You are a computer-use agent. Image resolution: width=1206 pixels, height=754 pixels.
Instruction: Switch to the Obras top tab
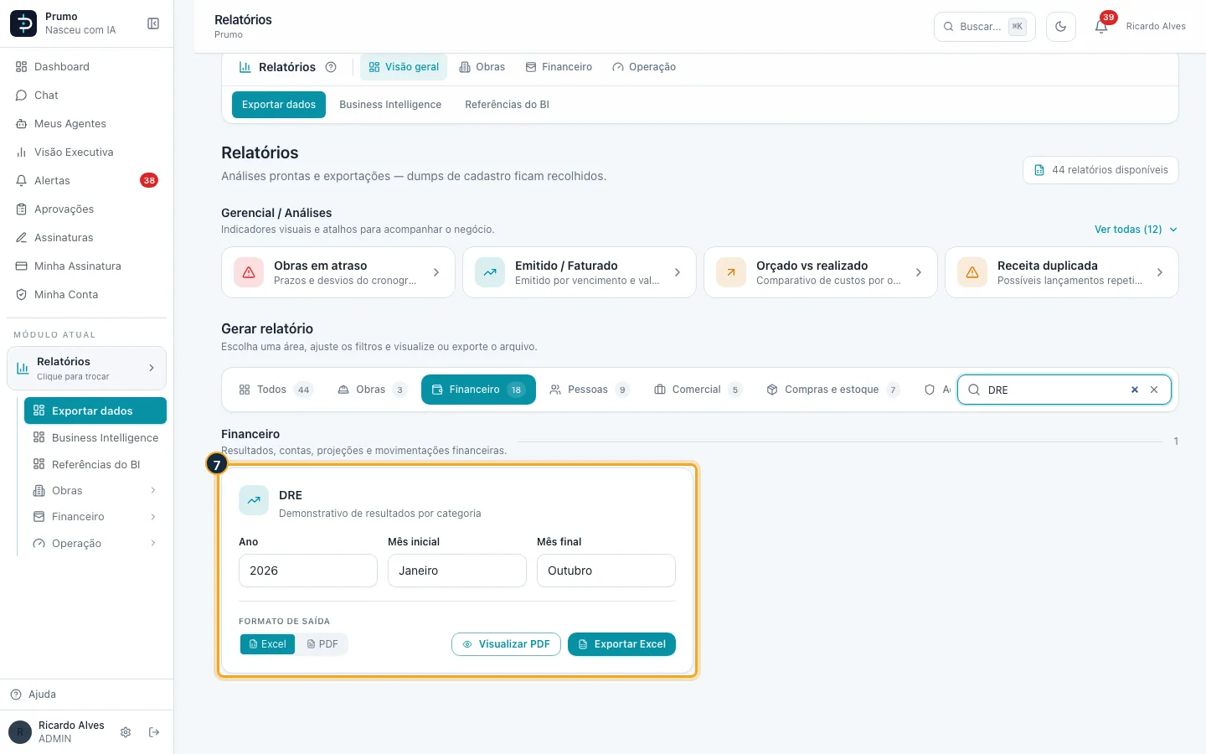tap(482, 67)
